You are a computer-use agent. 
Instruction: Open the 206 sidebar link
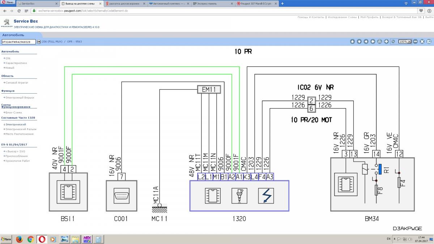coord(8,58)
